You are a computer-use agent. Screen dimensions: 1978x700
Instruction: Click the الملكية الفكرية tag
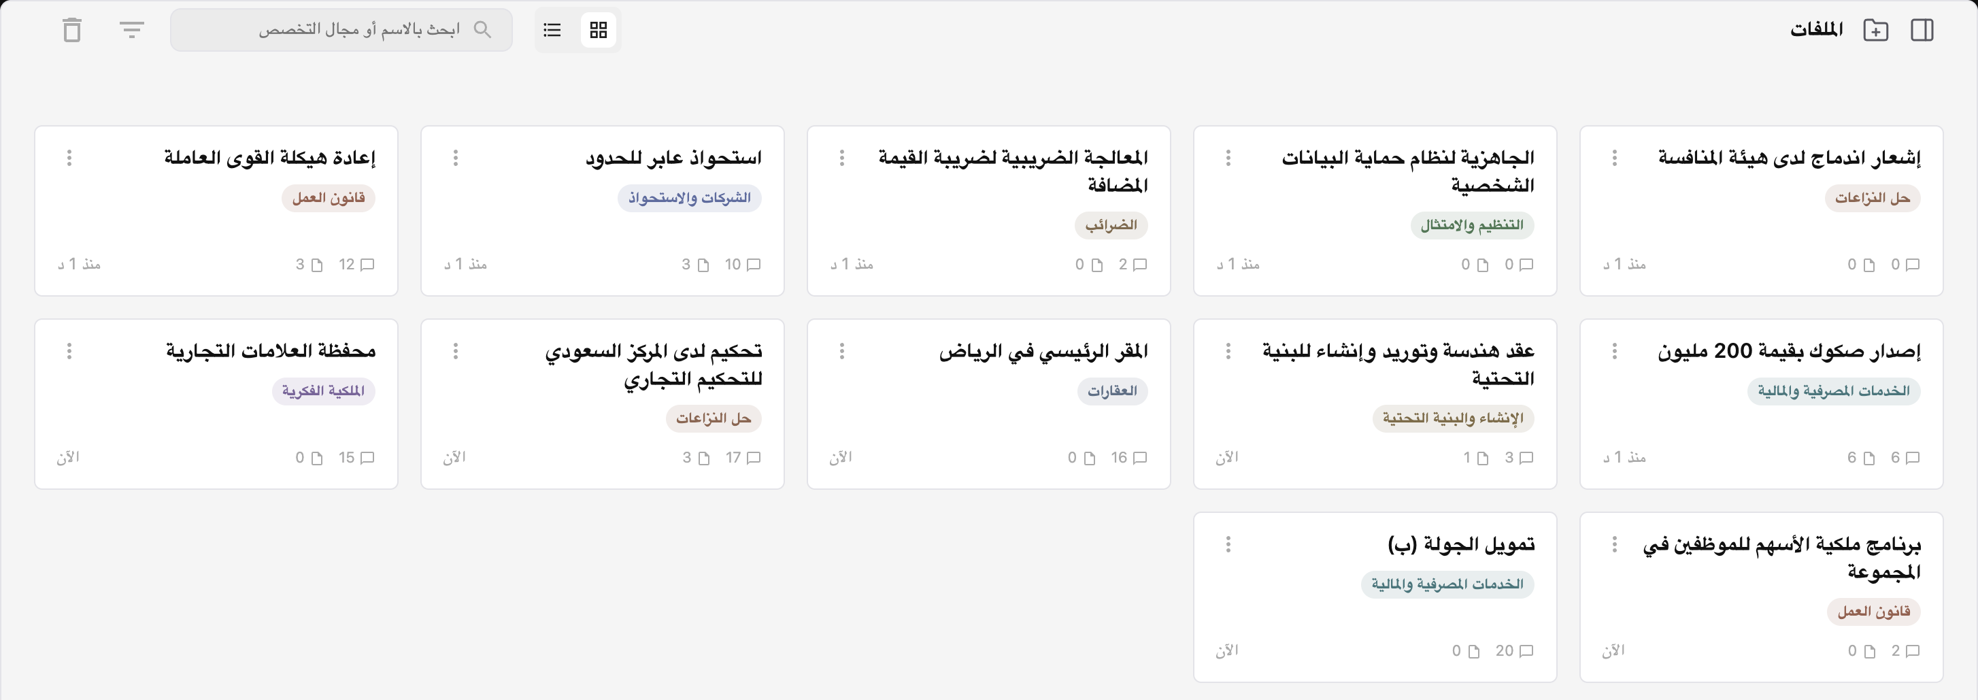pyautogui.click(x=323, y=390)
